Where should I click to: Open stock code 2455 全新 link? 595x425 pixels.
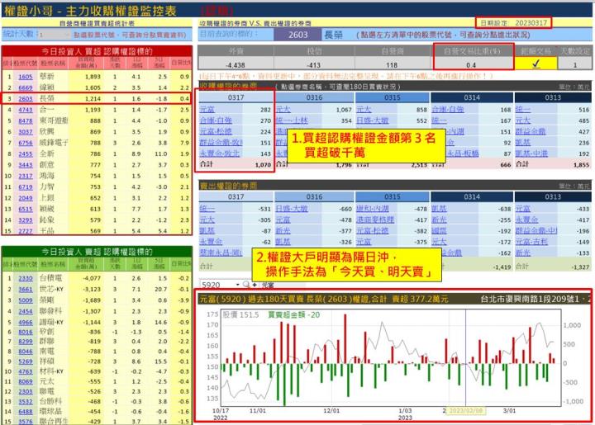coord(26,153)
